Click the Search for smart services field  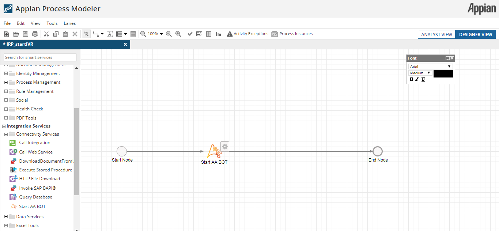(40, 57)
